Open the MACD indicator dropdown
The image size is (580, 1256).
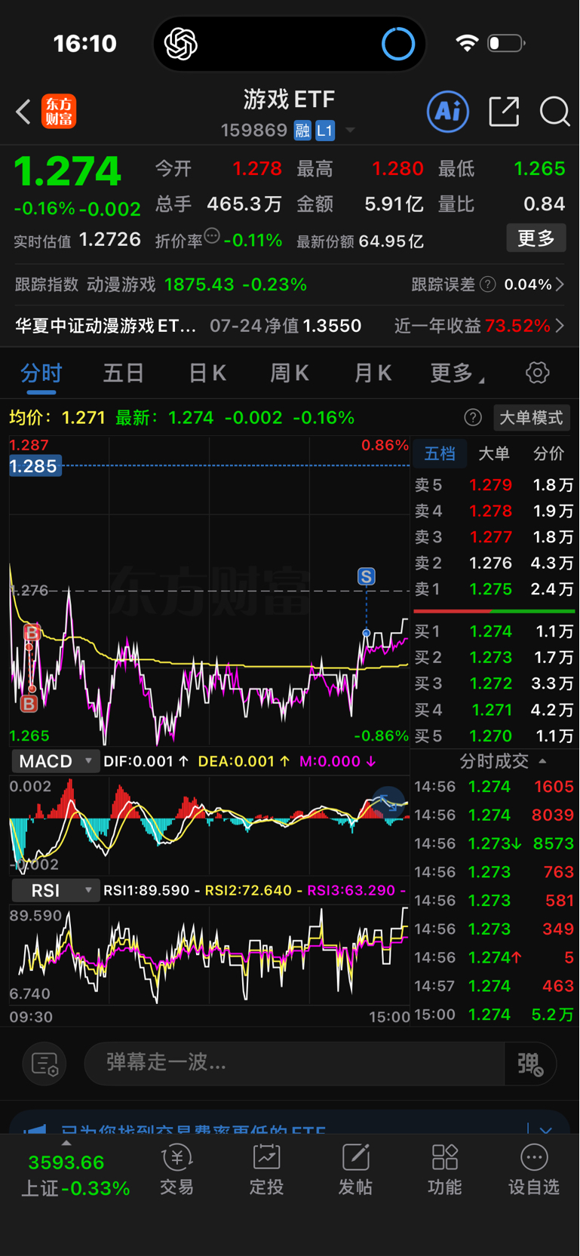click(x=56, y=761)
